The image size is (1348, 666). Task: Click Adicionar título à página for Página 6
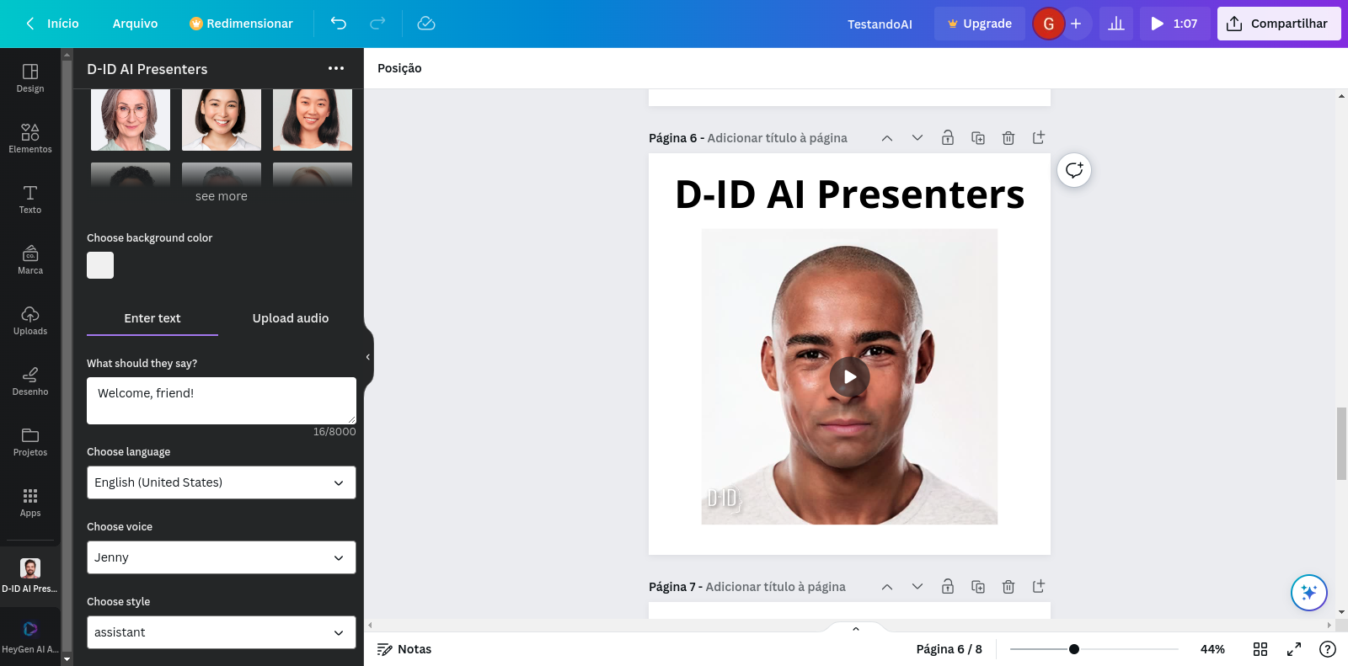[x=777, y=138]
